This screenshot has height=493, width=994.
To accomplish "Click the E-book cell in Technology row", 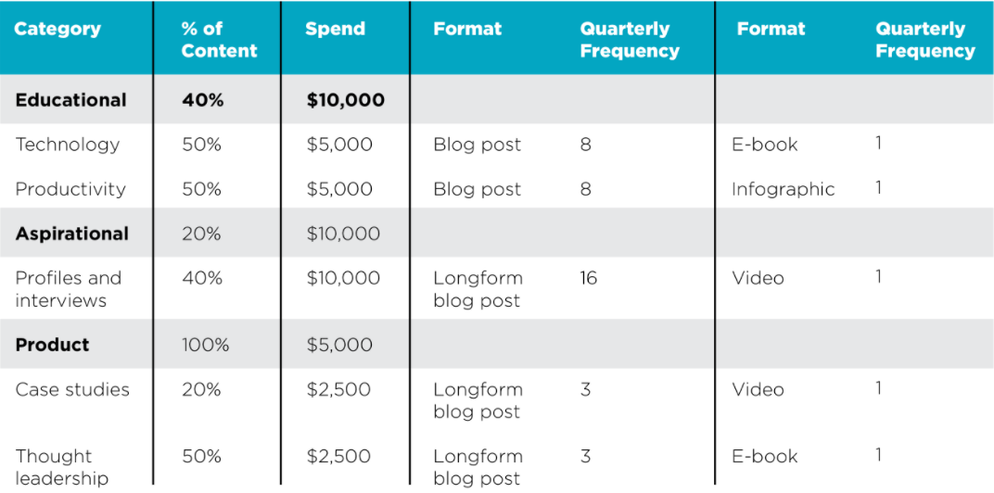I will click(x=764, y=145).
